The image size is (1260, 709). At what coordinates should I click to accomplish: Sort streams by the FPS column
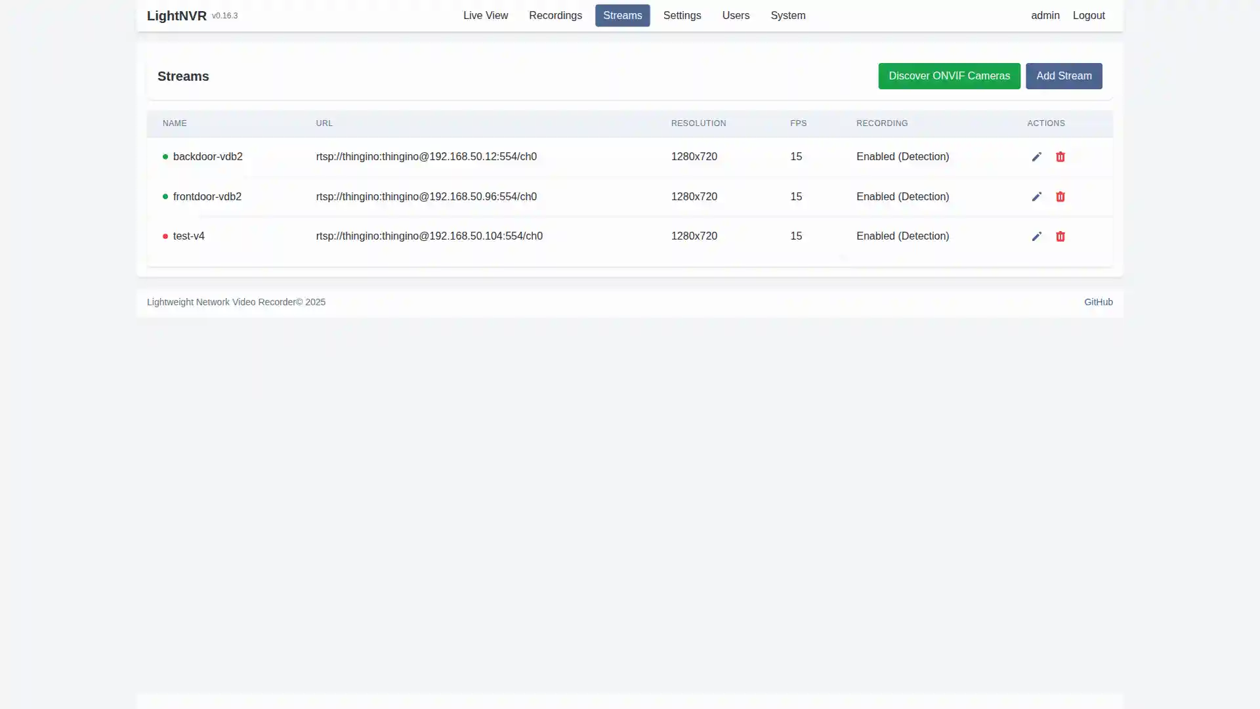[798, 123]
